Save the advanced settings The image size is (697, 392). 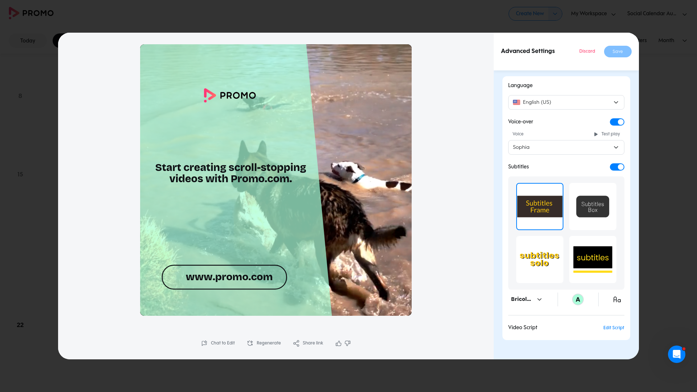pos(617,52)
